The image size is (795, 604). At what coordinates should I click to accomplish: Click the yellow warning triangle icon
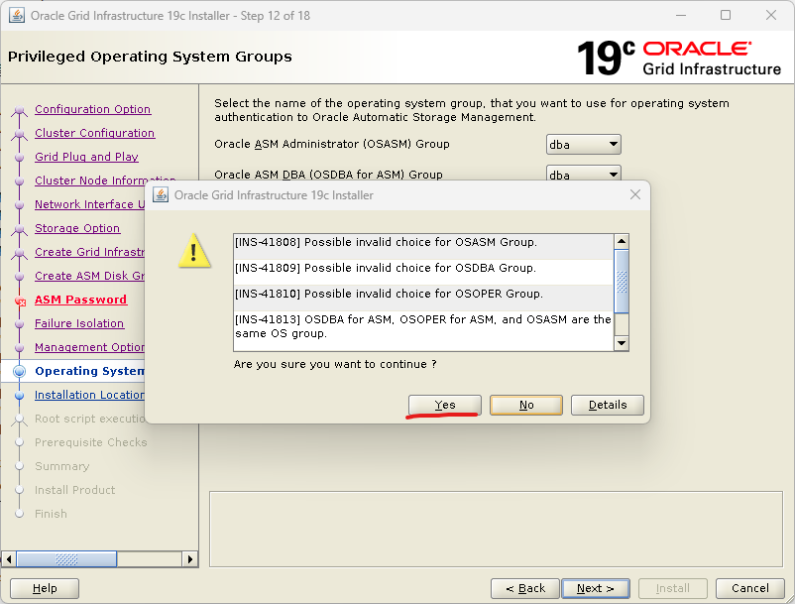tap(194, 251)
